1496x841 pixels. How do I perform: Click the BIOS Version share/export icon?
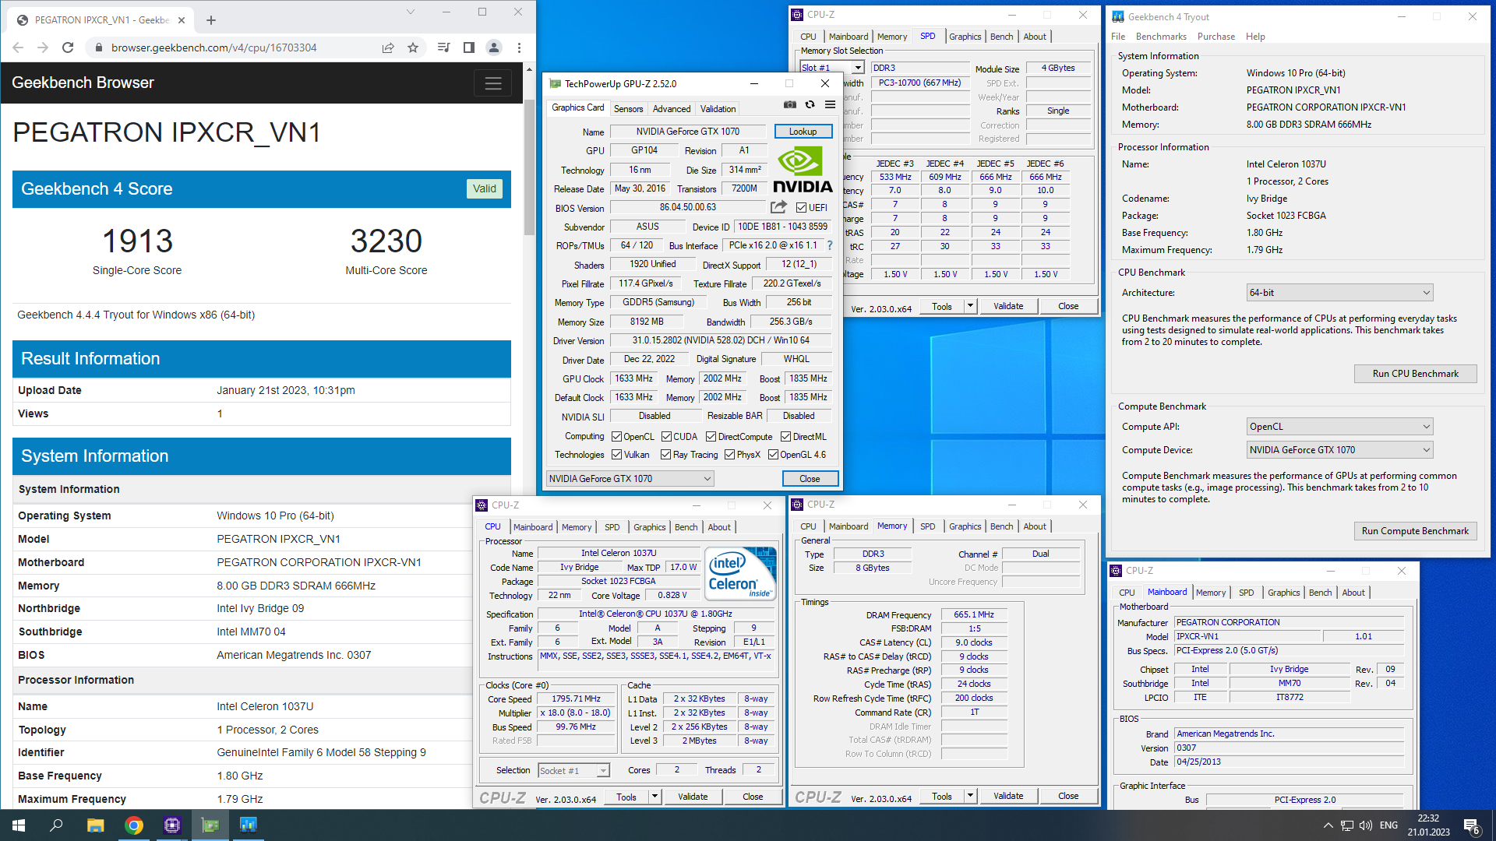pos(778,207)
